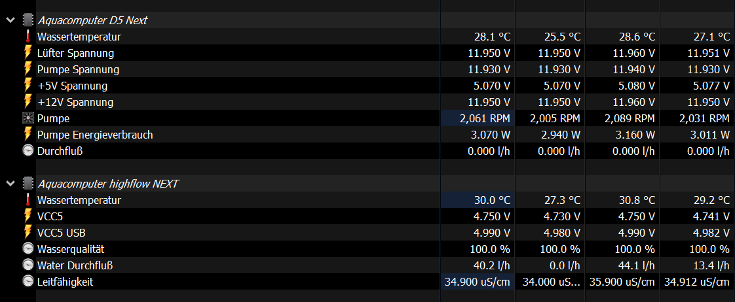Viewport: 735px width, 302px height.
Task: Click the chip icon beside Aquacomputer D5 Next
Action: tap(28, 20)
